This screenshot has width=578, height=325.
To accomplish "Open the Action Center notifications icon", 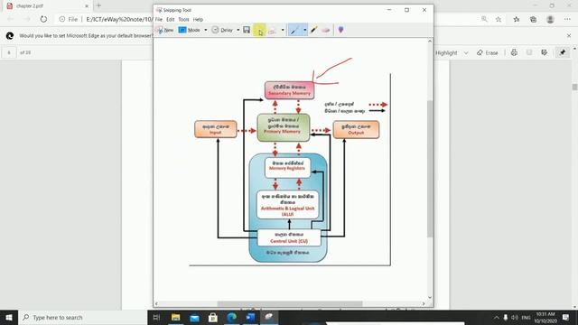I will [566, 317].
